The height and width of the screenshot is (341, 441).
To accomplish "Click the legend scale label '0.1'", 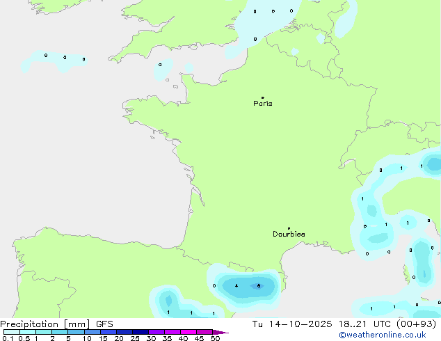I will tap(8, 338).
